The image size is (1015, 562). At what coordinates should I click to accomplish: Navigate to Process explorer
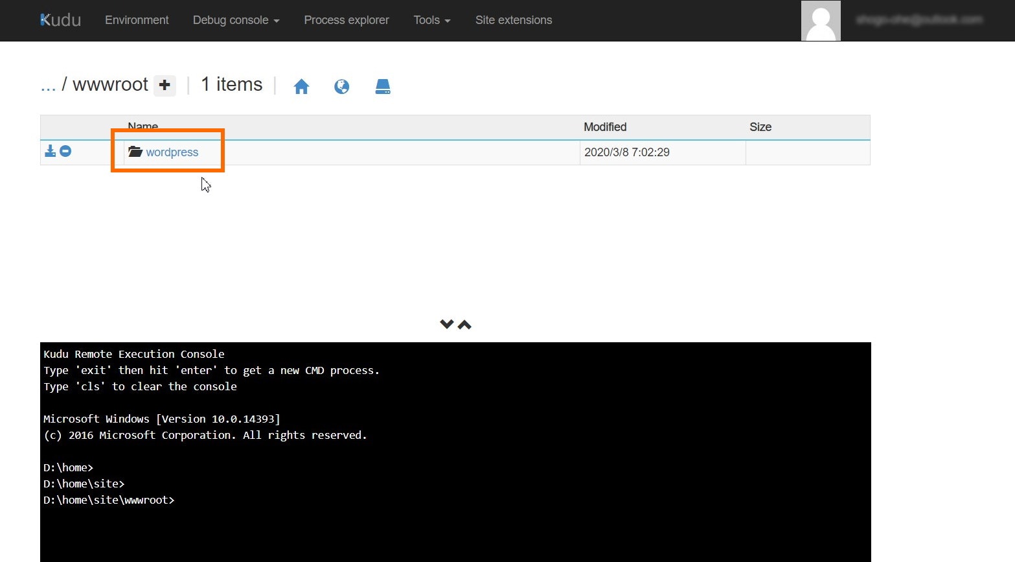pos(346,20)
